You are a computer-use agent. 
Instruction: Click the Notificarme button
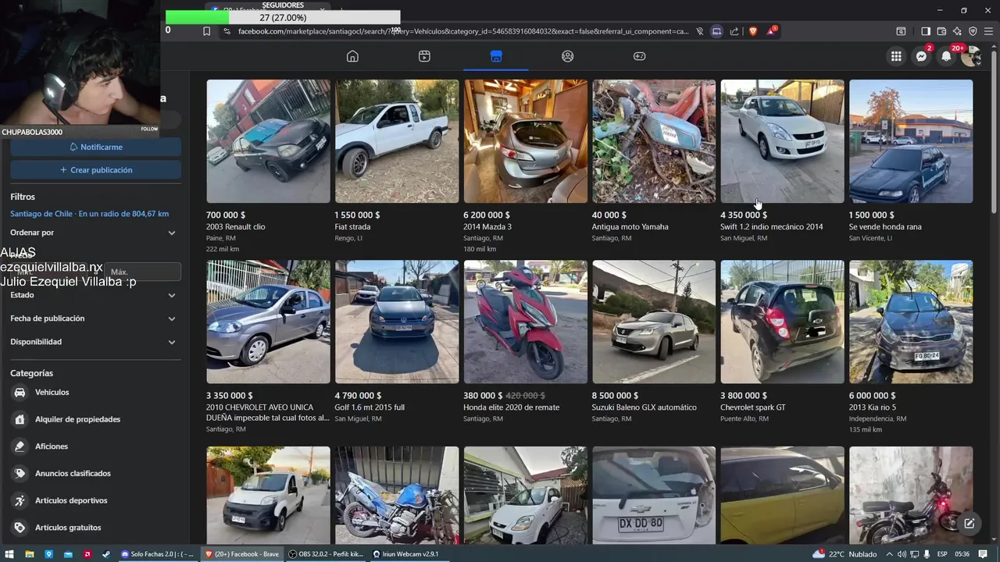pyautogui.click(x=96, y=147)
